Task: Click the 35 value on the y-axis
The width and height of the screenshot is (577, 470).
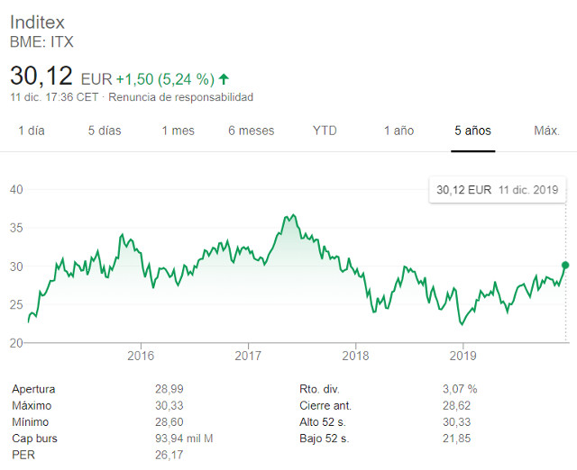Action: coord(16,228)
